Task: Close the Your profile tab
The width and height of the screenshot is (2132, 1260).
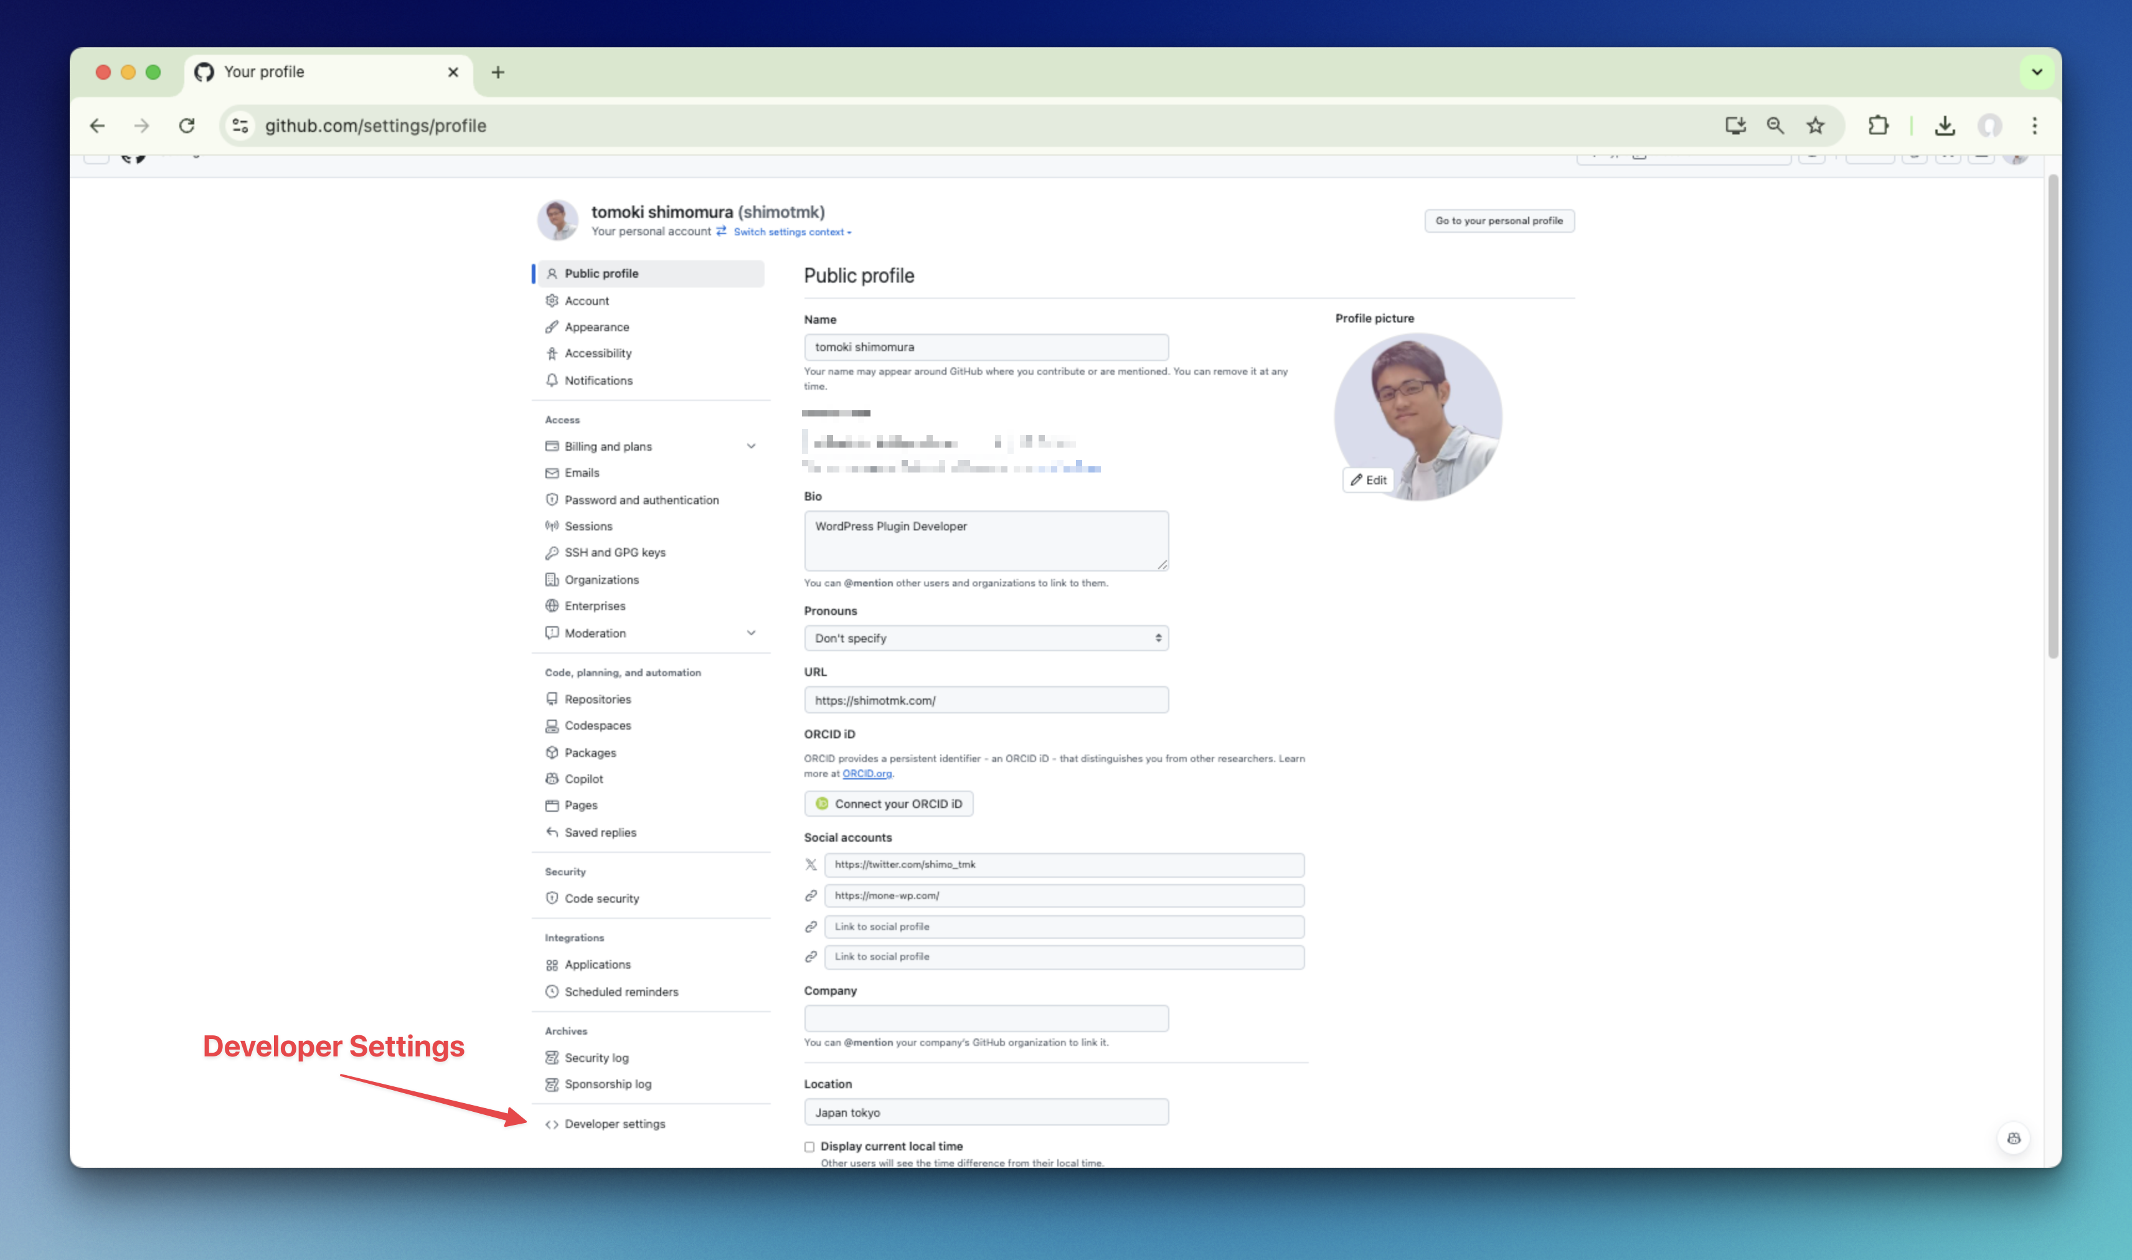Action: point(453,72)
